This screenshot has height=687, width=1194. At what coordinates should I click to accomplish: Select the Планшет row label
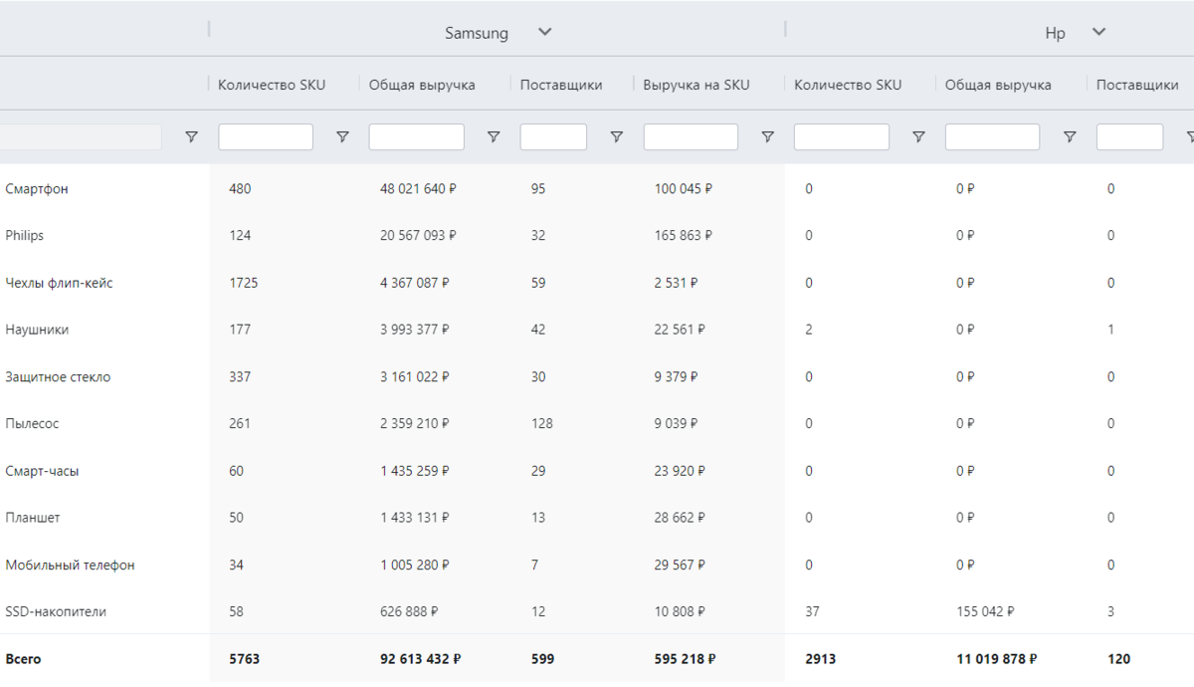[x=33, y=518]
